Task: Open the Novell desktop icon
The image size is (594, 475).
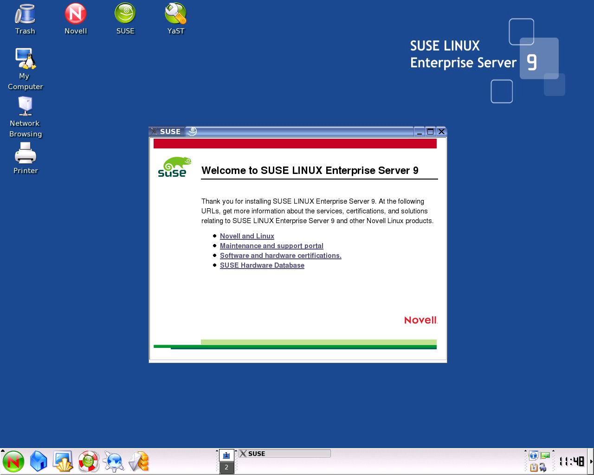Action: (x=76, y=19)
